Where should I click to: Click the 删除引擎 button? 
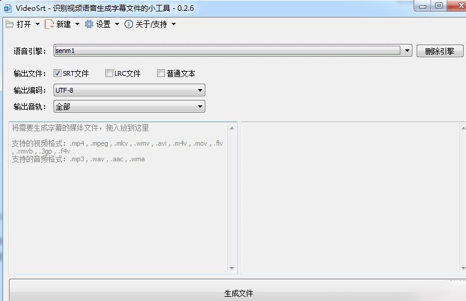[x=440, y=51]
